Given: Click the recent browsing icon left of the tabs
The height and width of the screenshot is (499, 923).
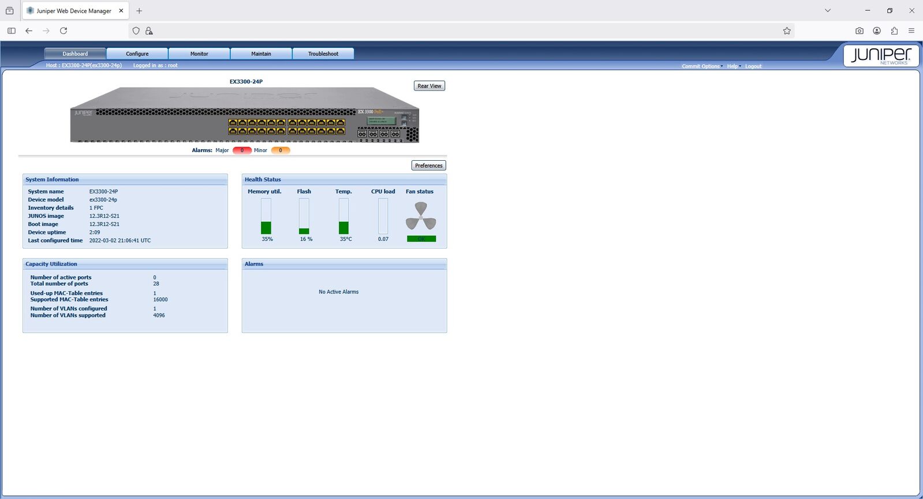Looking at the screenshot, I should 10,11.
